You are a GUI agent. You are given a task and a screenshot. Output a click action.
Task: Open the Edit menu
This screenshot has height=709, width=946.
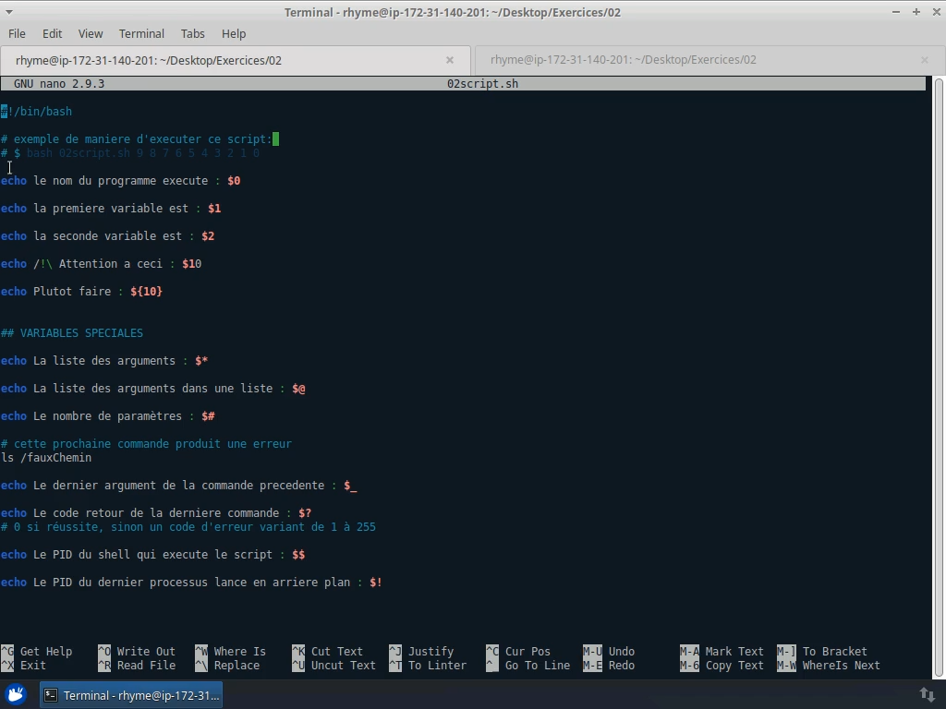click(x=52, y=34)
